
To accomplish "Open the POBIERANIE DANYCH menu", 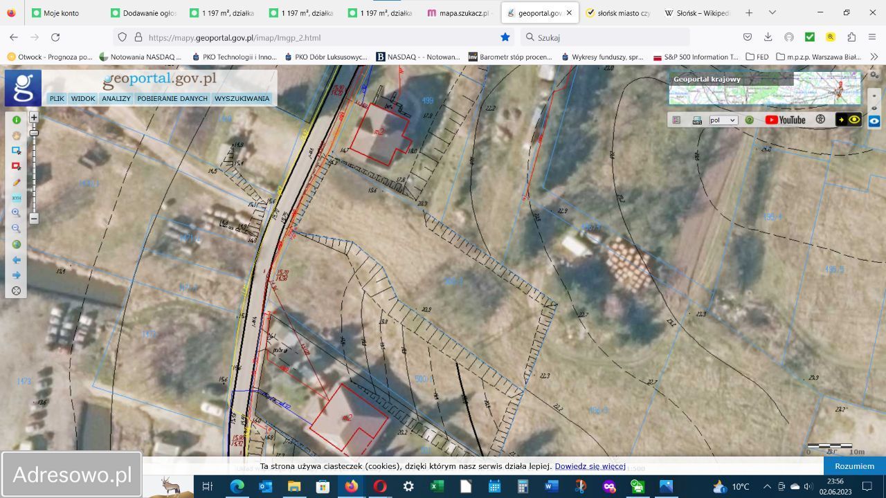I will [172, 99].
